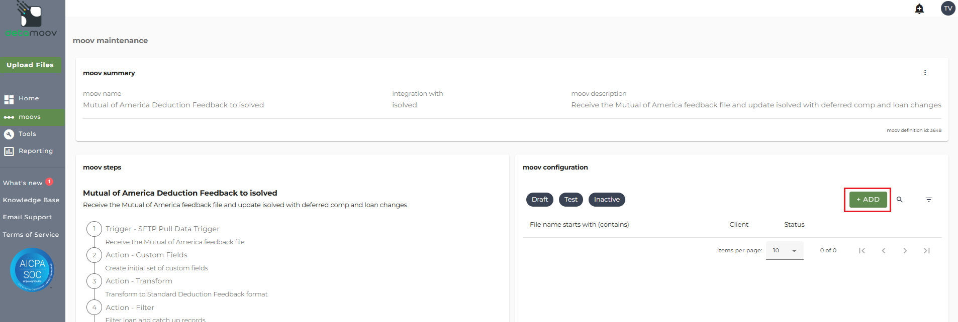Viewport: 958px width, 322px height.
Task: Click the moovs dots icon
Action: [9, 117]
